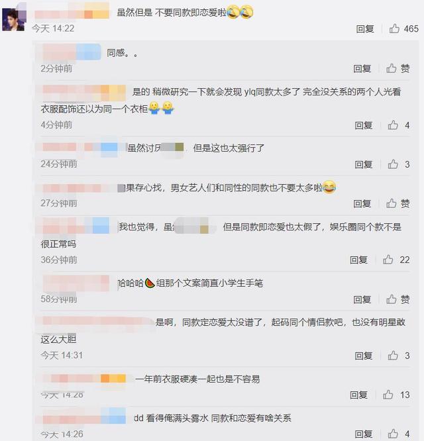Screen dimensions: 424x441
Task: Like the reply posted 今天 14:31
Action: coord(393,356)
